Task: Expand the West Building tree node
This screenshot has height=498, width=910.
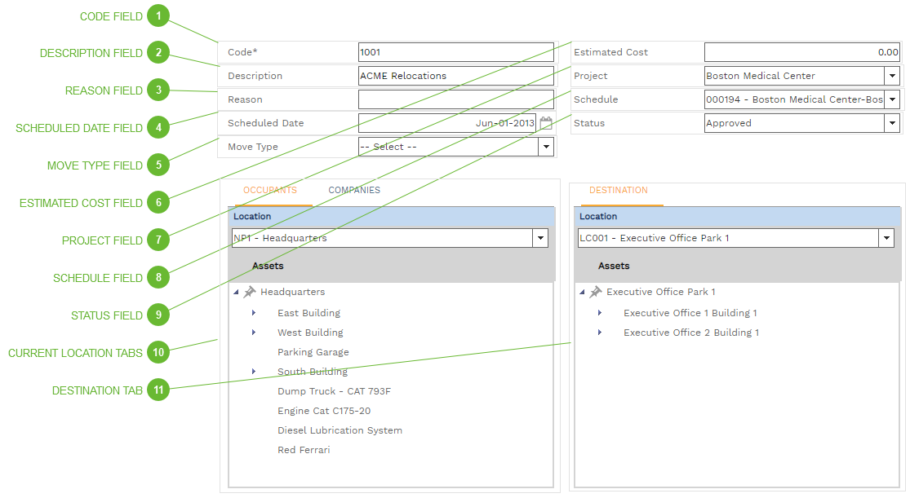Action: (254, 333)
